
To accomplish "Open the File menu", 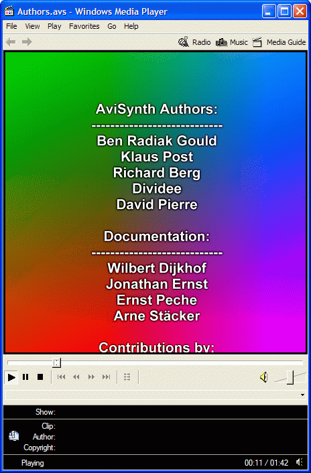I will [11, 26].
